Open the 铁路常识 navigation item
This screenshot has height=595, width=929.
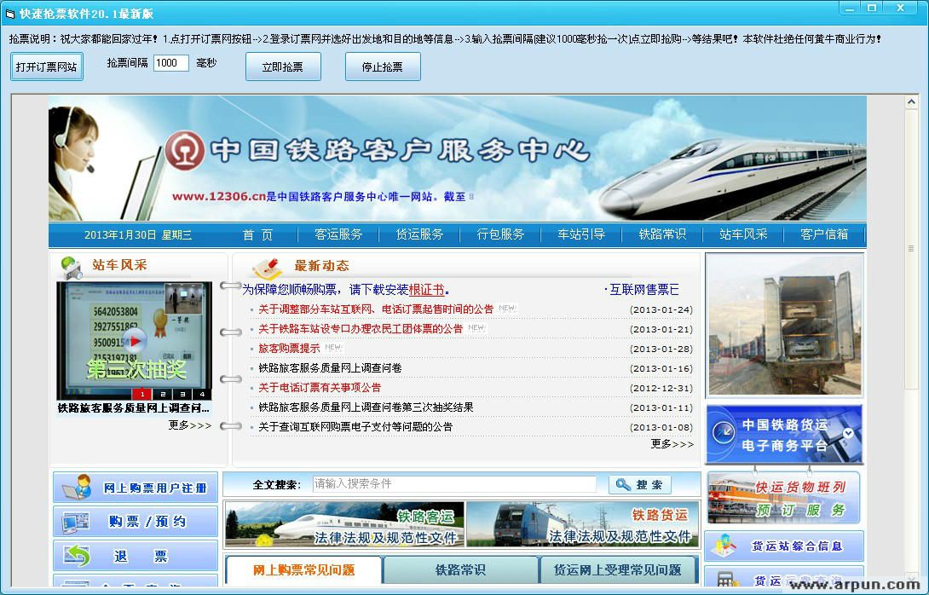point(662,234)
